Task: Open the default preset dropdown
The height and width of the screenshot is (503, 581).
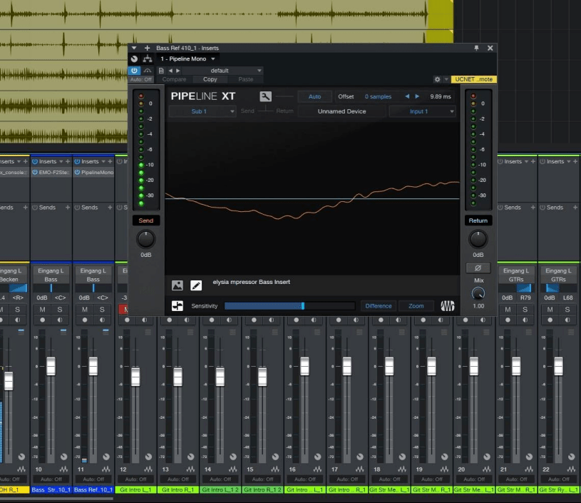Action: [x=222, y=71]
